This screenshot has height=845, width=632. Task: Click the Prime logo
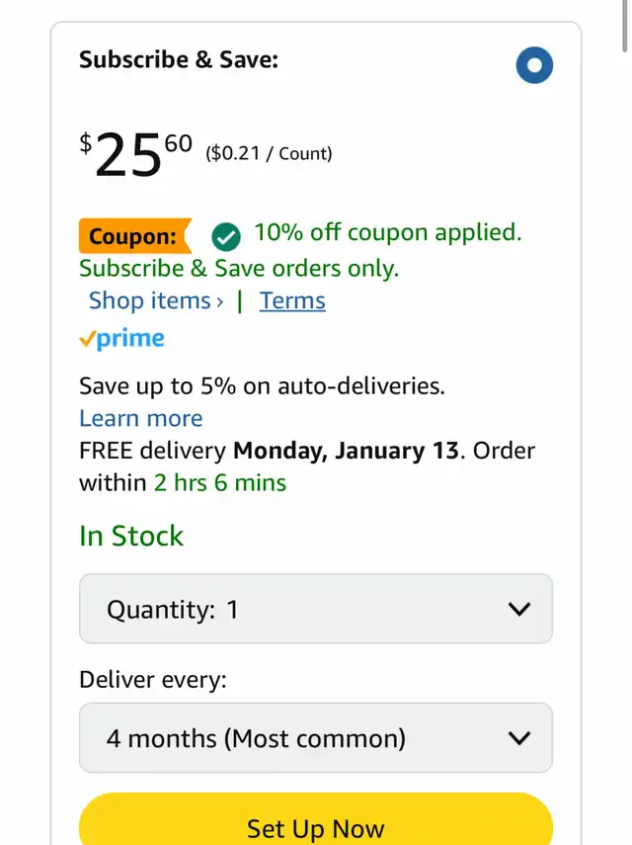pyautogui.click(x=121, y=339)
